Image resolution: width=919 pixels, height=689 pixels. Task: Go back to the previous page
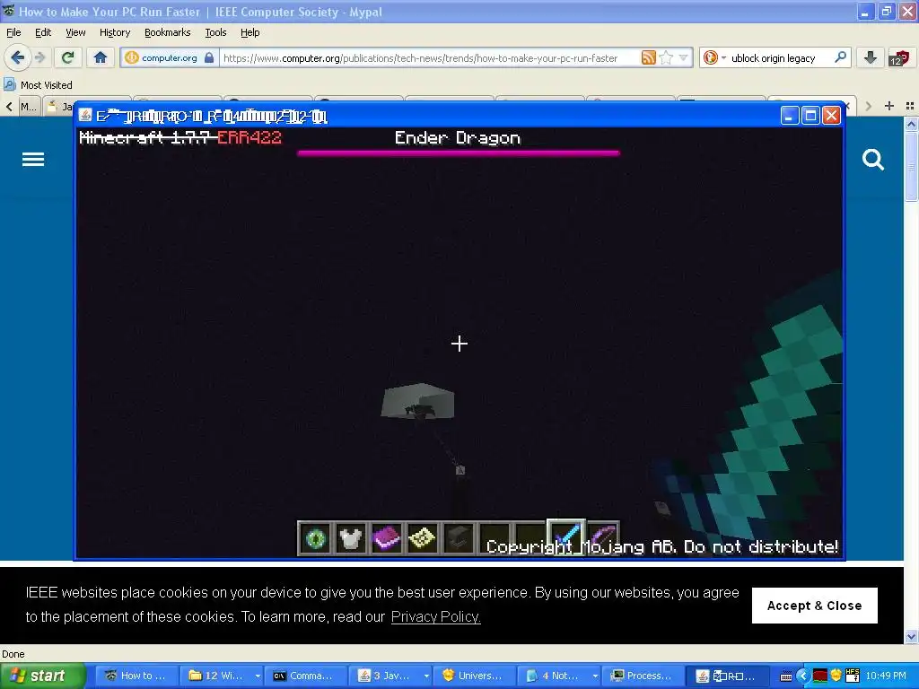pos(17,57)
